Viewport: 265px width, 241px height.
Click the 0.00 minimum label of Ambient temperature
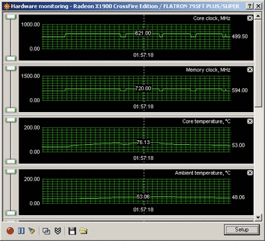pyautogui.click(x=34, y=203)
